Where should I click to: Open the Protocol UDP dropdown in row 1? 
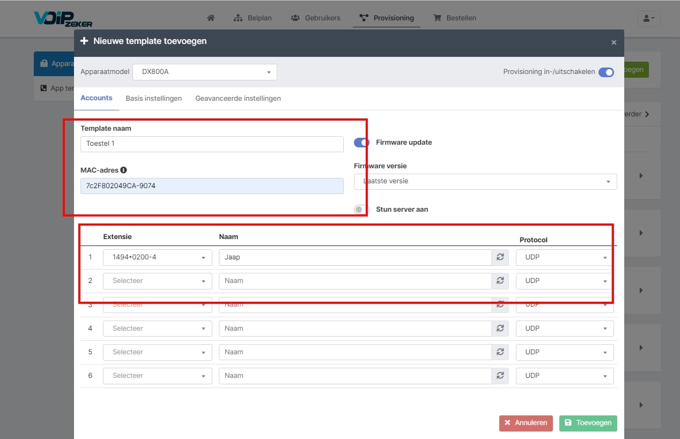[565, 257]
